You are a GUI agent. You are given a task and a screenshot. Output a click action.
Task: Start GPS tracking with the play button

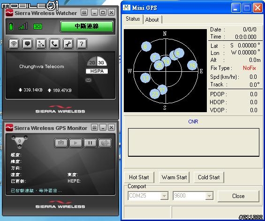pyautogui.click(x=76, y=143)
